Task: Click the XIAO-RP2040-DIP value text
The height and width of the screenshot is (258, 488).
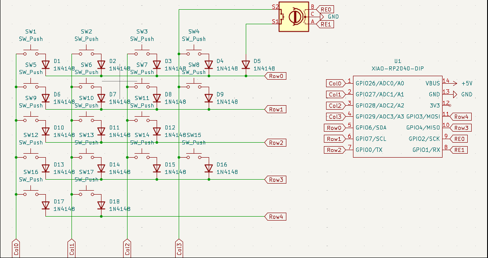Action: [x=398, y=69]
